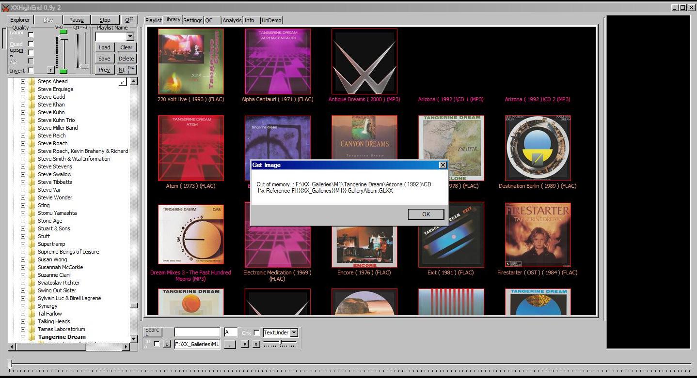Click the small I button in Quality panel

pyautogui.click(x=50, y=70)
